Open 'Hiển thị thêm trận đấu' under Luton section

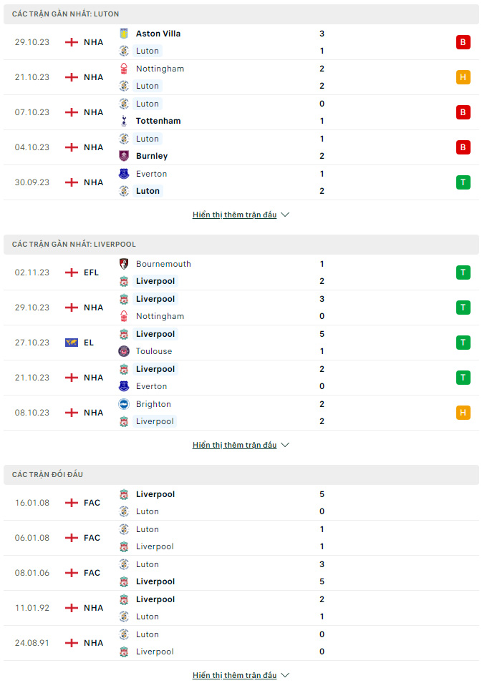click(x=235, y=215)
